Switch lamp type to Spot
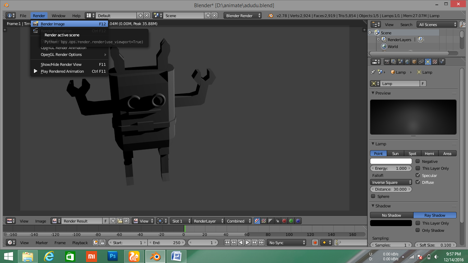This screenshot has width=468, height=263. click(412, 153)
